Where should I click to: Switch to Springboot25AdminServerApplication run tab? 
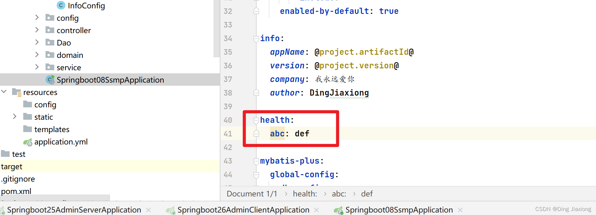click(74, 210)
